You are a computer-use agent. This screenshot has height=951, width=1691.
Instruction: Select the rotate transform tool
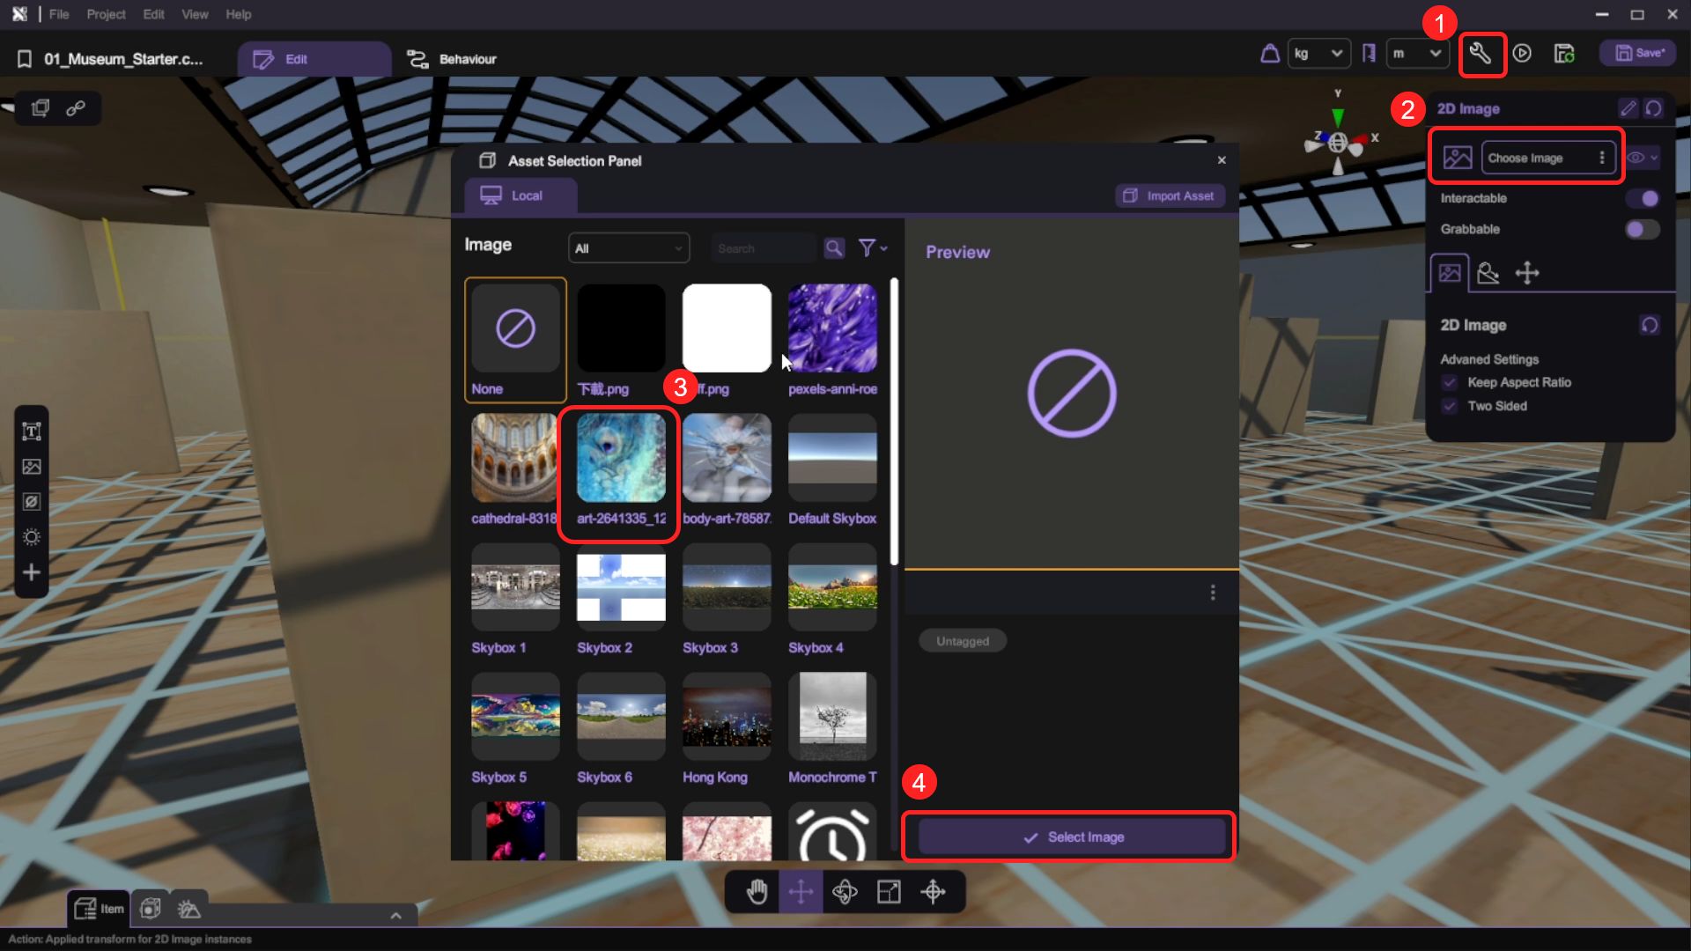click(845, 892)
